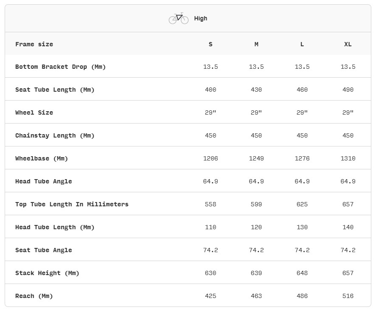Select the Seat Tube Length (Mm) row label

point(55,90)
